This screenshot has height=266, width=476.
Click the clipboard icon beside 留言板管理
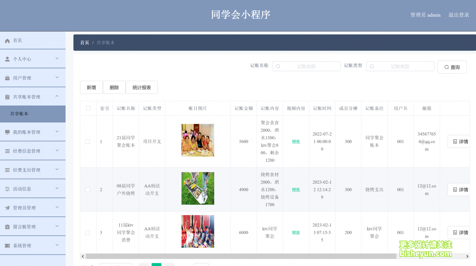coord(7,227)
